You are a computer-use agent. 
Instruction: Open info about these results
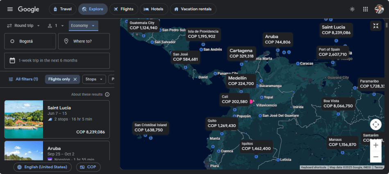click(x=107, y=94)
